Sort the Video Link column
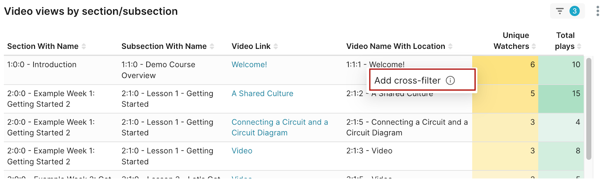Screen dimensions: 603x182 click(x=276, y=46)
